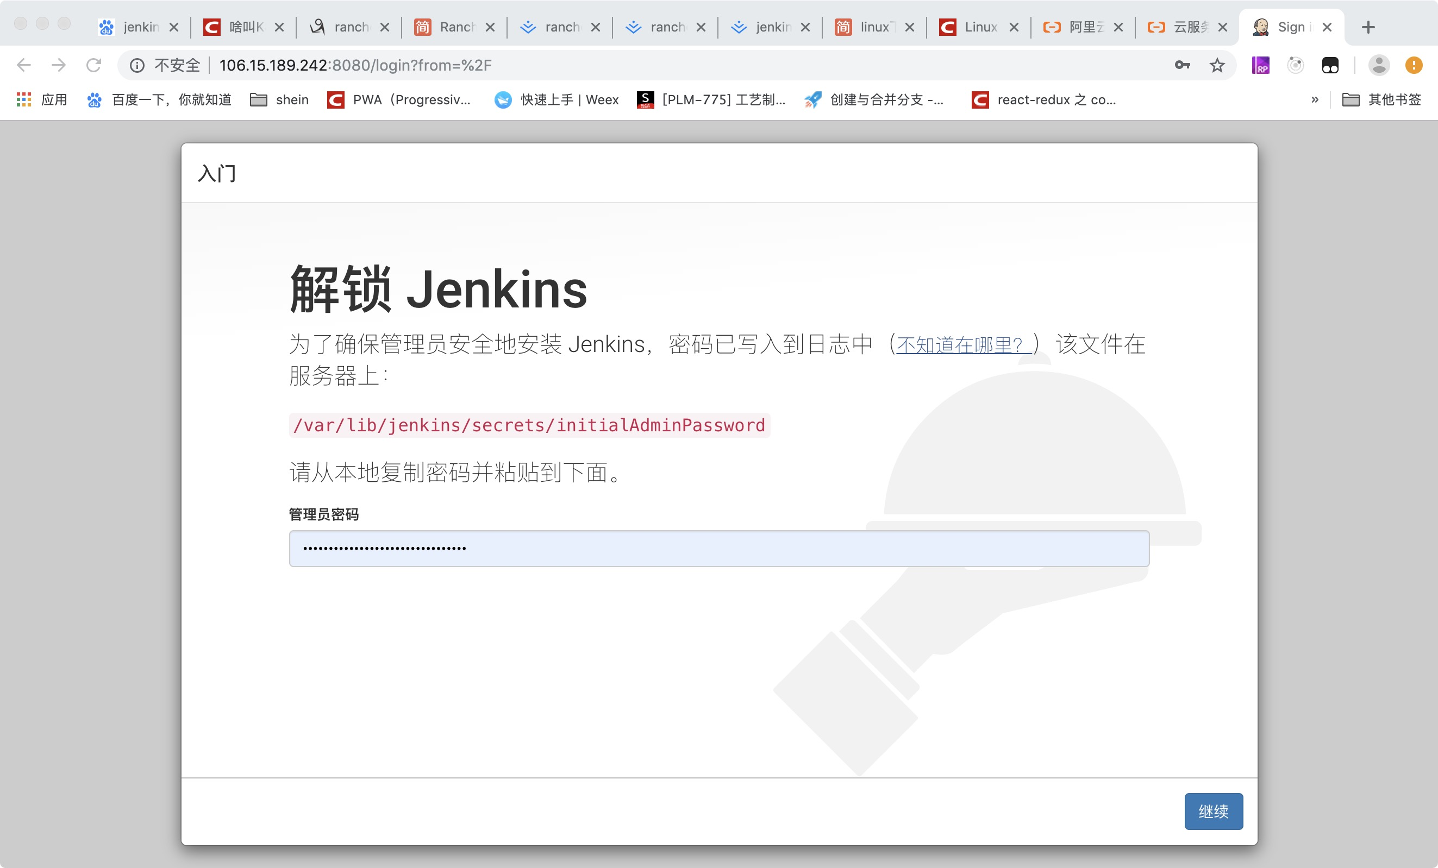Screen dimensions: 1438x868
Task: Open the shein bookmarks folder
Action: (279, 100)
